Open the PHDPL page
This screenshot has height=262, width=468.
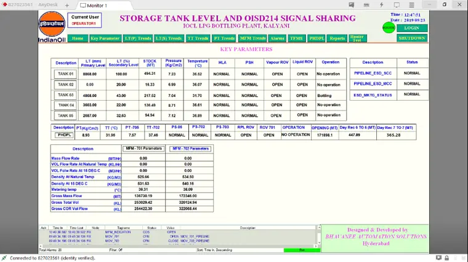point(317,39)
